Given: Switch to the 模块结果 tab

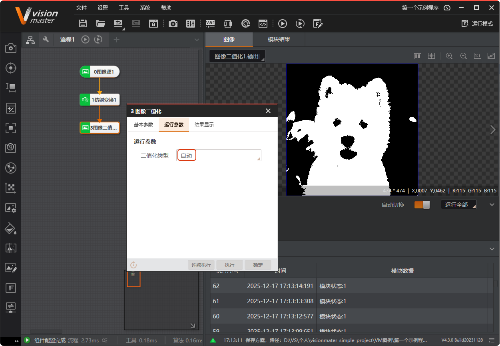Looking at the screenshot, I should [279, 40].
